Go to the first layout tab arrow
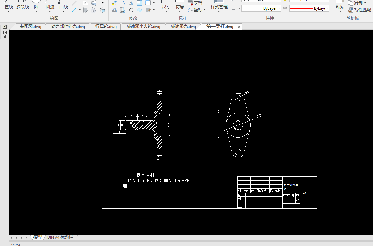The height and width of the screenshot is (246, 373). coord(11,238)
